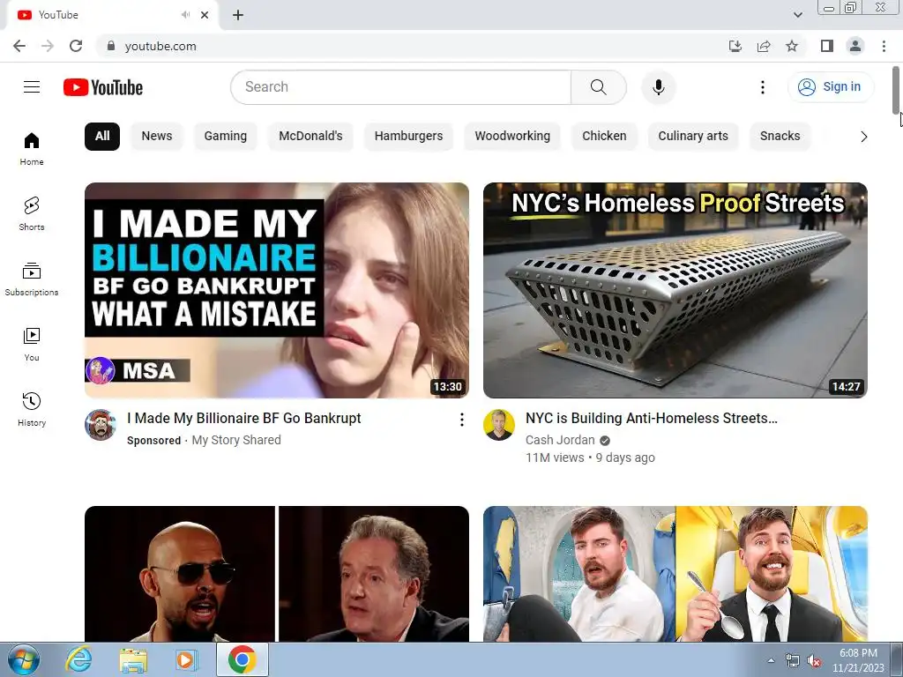
Task: Open "NYC is Building Anti-Homeless Streets" title
Action: click(652, 419)
